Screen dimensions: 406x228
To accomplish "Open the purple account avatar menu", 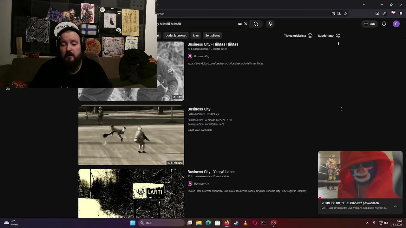I will (396, 24).
